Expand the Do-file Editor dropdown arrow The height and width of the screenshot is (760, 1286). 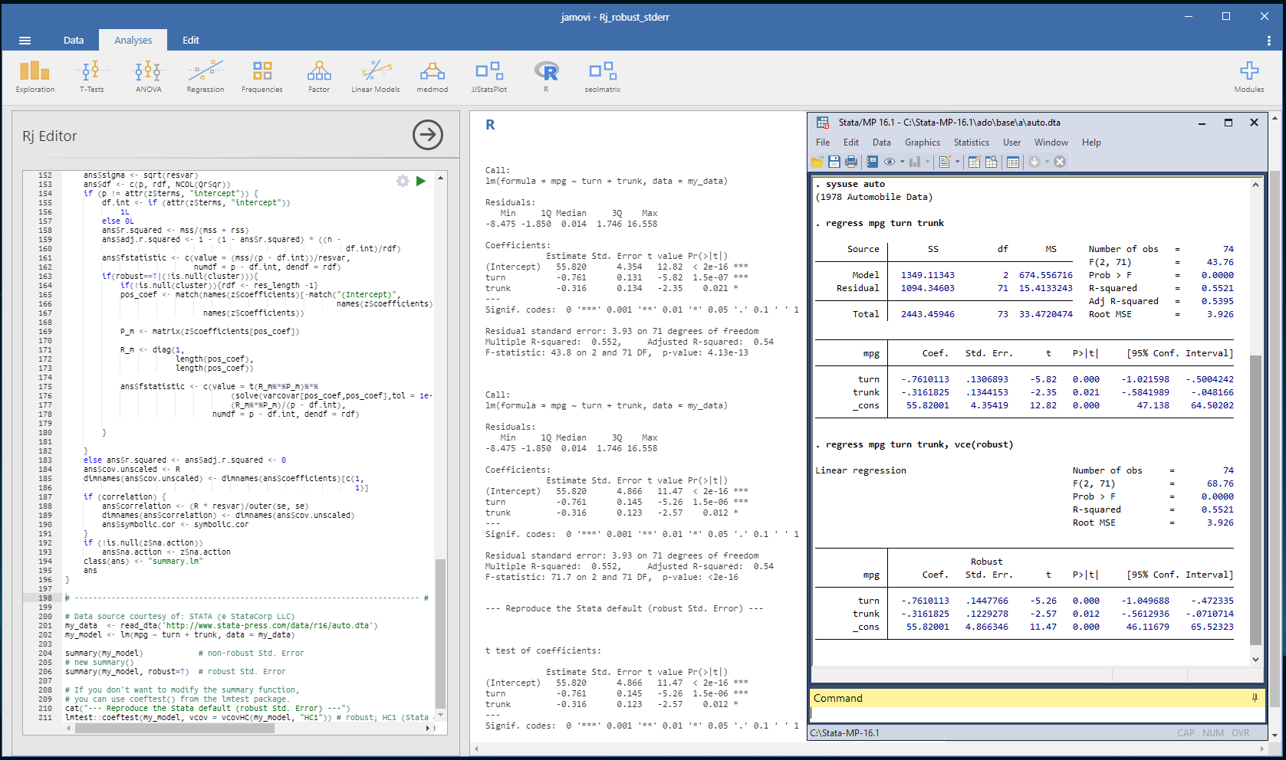click(957, 162)
